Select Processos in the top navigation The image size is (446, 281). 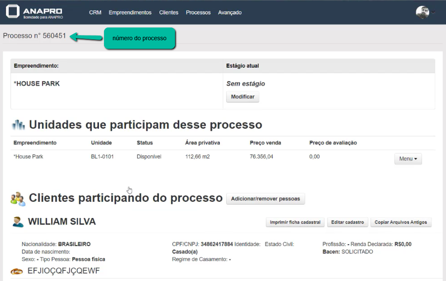tap(198, 13)
